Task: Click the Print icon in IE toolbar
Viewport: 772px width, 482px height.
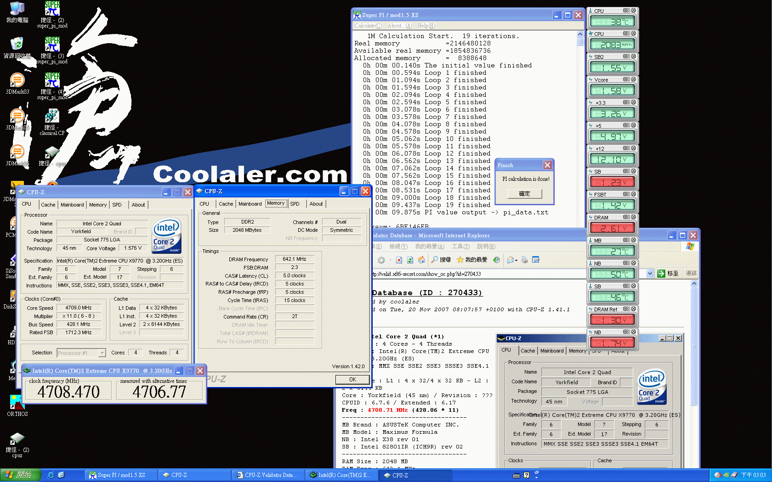Action: click(524, 260)
